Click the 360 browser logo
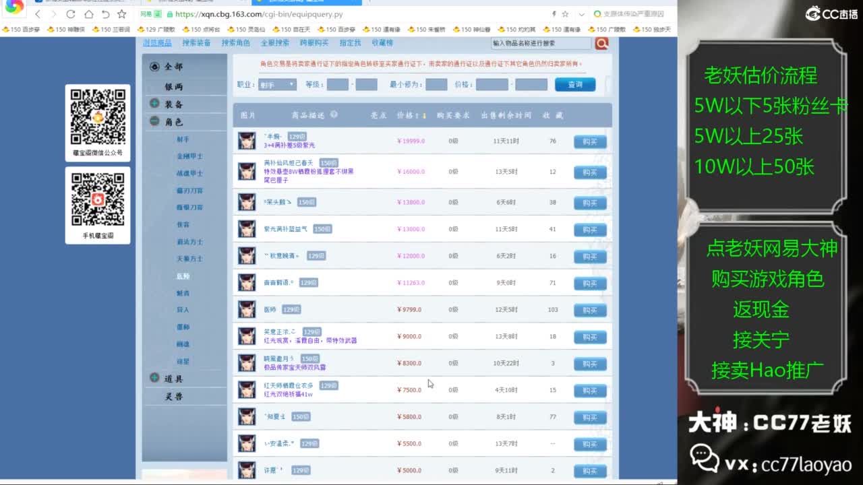The width and height of the screenshot is (863, 485). 13,7
